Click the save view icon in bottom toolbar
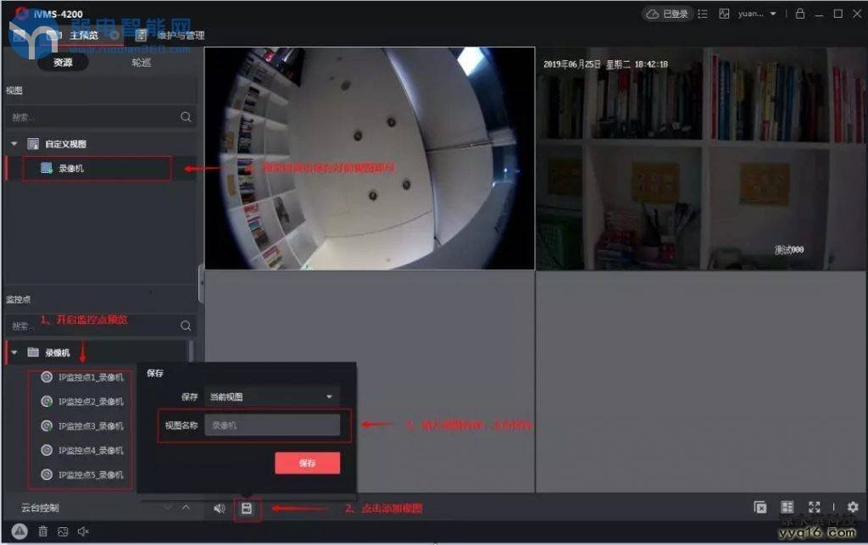Viewport: 868px width, 545px height. [247, 509]
